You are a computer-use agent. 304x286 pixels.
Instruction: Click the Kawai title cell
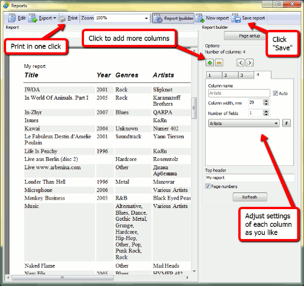point(32,128)
